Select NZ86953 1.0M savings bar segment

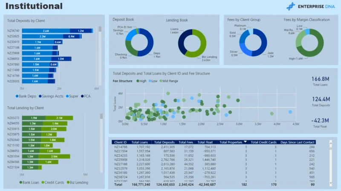[x=61, y=59]
